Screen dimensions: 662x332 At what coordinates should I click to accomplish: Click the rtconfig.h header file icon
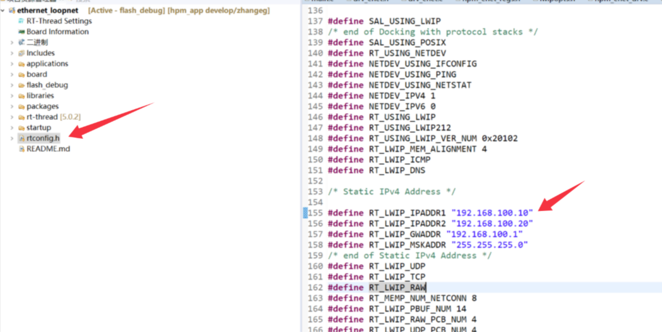point(22,138)
